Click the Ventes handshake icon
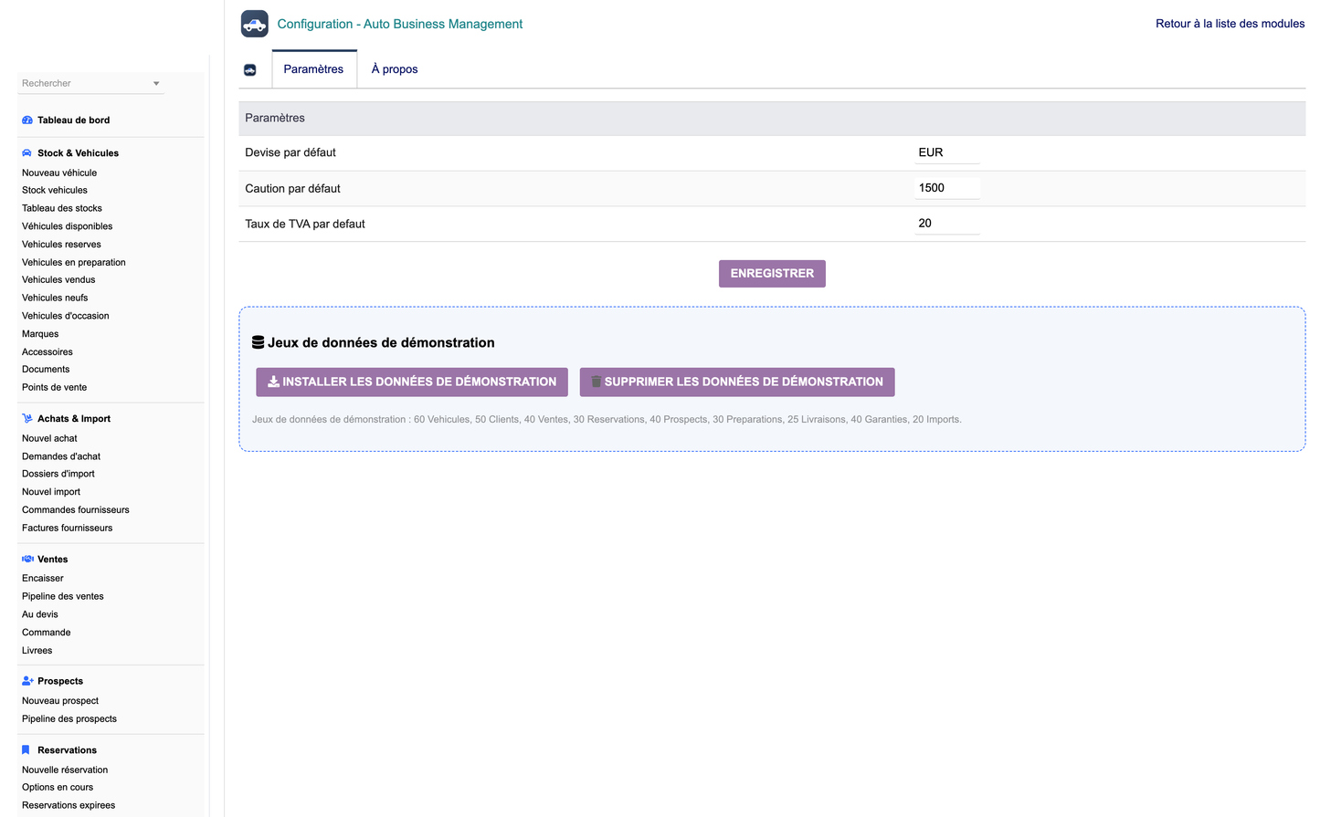Image resolution: width=1320 pixels, height=817 pixels. click(27, 560)
